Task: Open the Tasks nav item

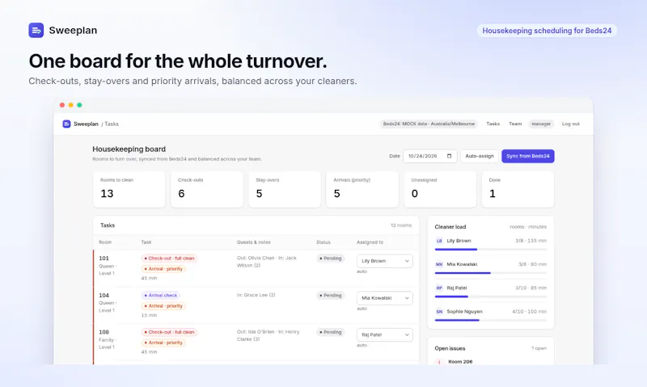Action: (x=493, y=124)
